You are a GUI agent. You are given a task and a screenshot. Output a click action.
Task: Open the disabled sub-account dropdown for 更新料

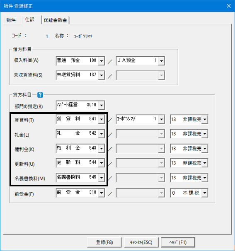click(162, 163)
